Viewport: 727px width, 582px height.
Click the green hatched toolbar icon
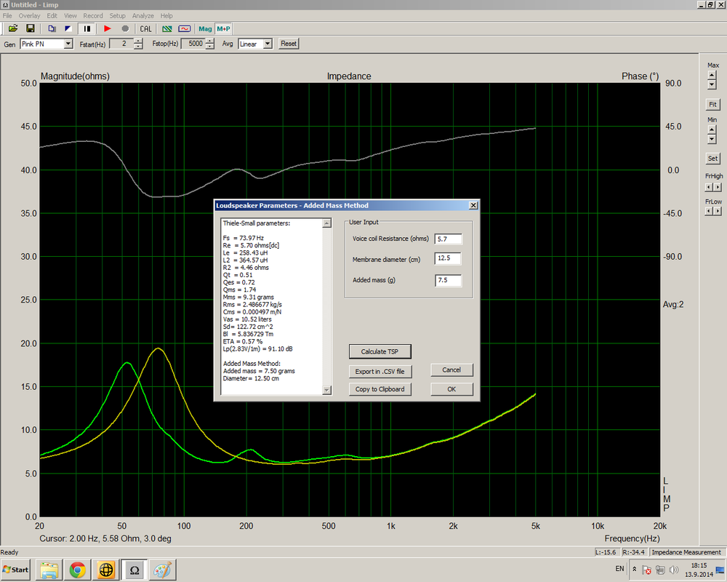(167, 29)
